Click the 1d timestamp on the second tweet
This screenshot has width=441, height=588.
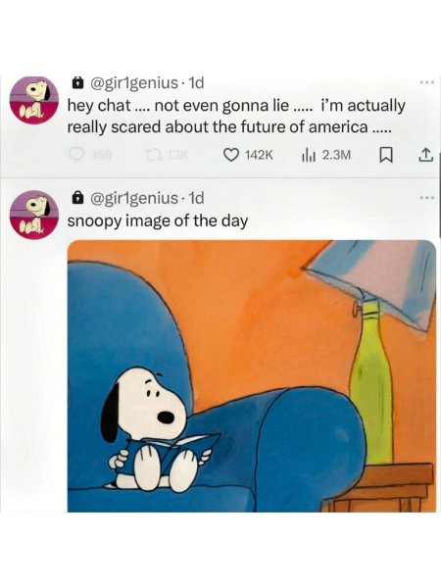(196, 197)
